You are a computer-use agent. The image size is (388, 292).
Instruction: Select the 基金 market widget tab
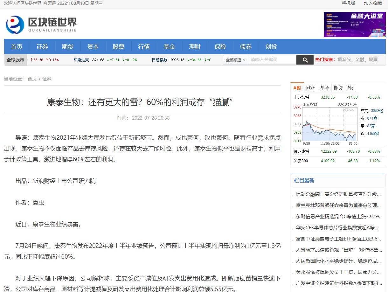pyautogui.click(x=324, y=88)
